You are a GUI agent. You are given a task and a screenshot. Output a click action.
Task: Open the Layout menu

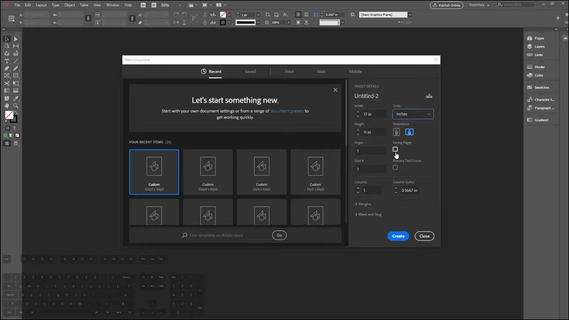(41, 5)
